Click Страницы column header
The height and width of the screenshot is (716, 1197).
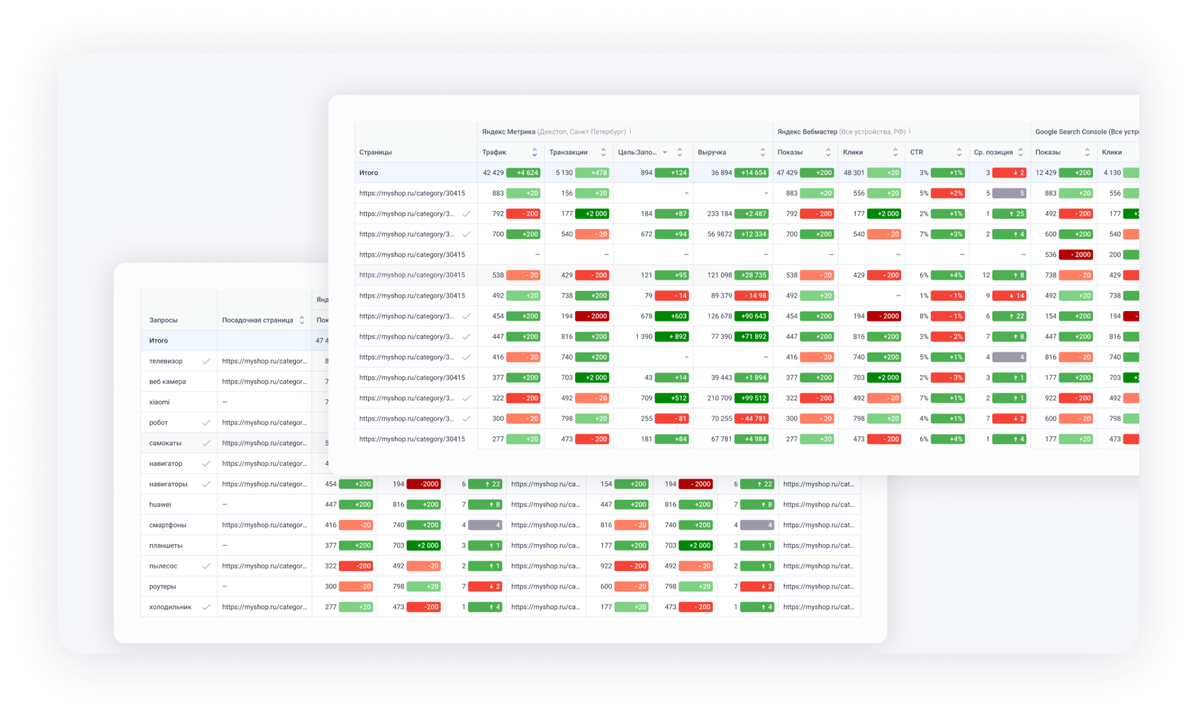376,152
